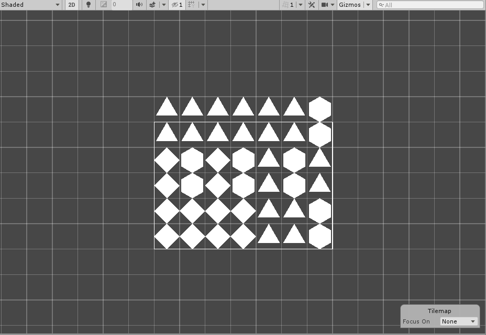The height and width of the screenshot is (335, 486).
Task: Click the grid snapping icon
Action: [x=192, y=5]
